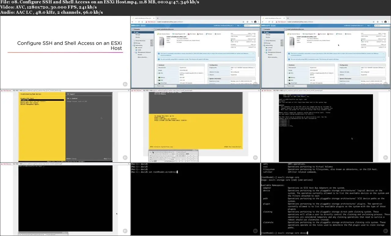
Task: Click browser home icon in top-middle frame
Action: click(142, 22)
